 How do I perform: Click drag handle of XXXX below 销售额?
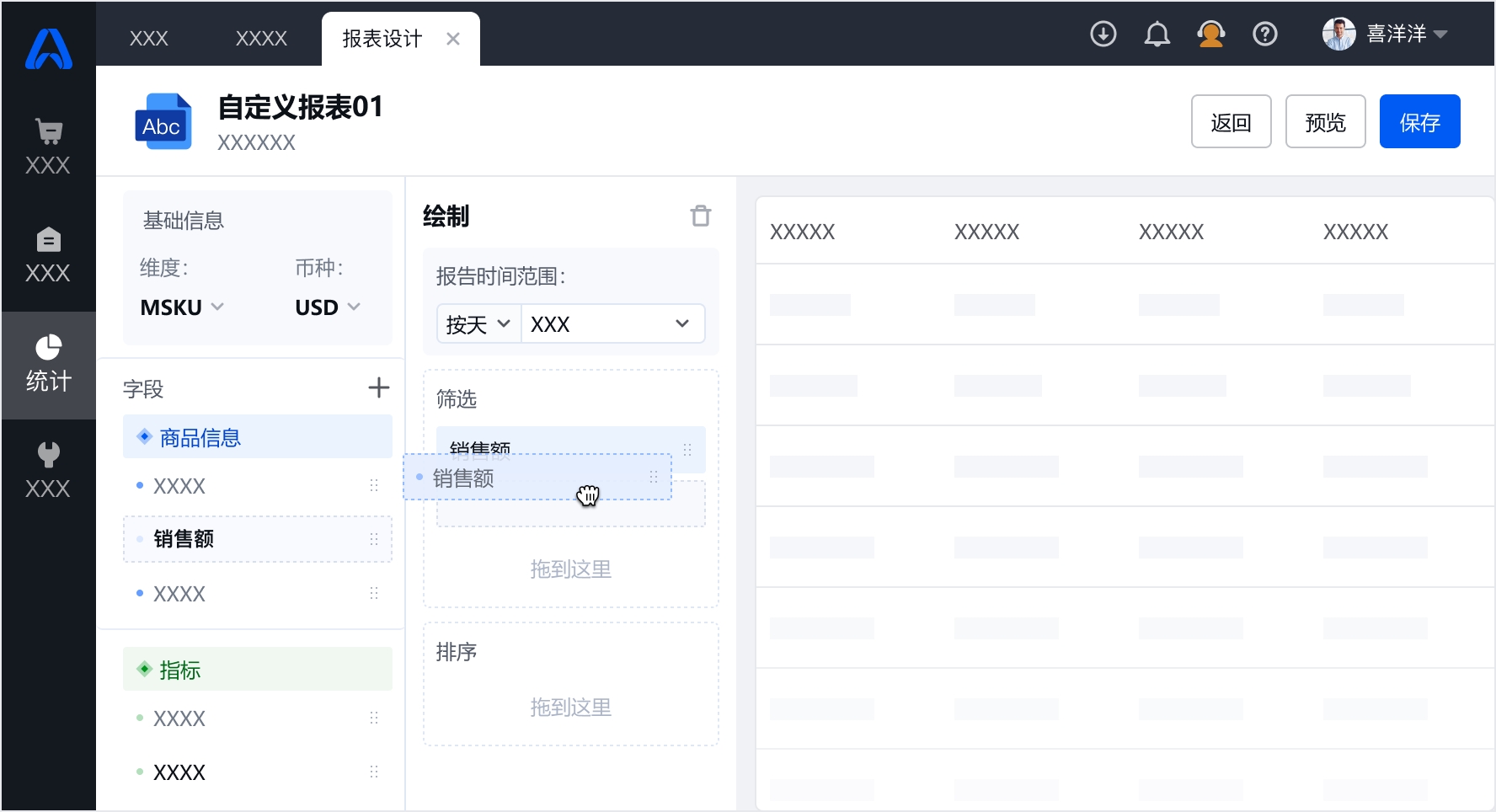pos(374,593)
